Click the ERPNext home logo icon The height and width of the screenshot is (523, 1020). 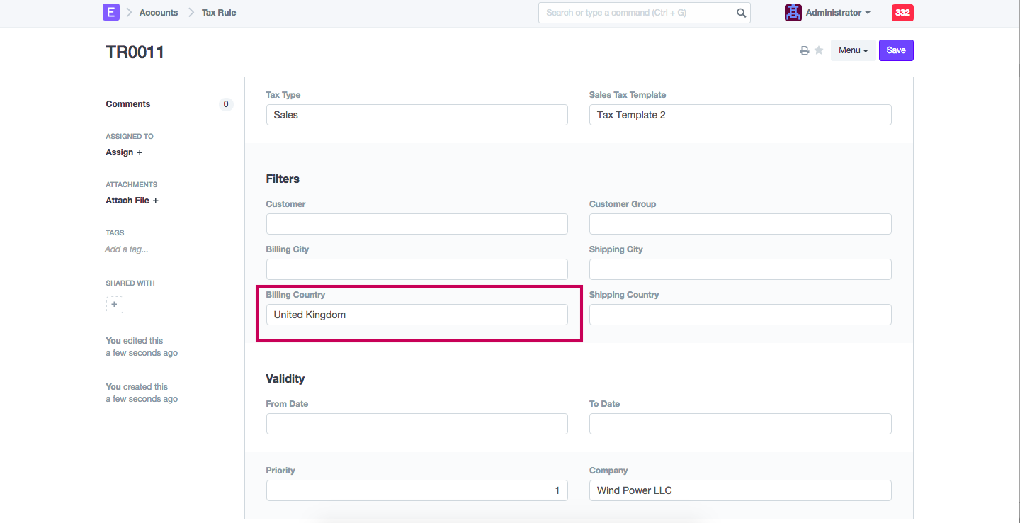111,12
